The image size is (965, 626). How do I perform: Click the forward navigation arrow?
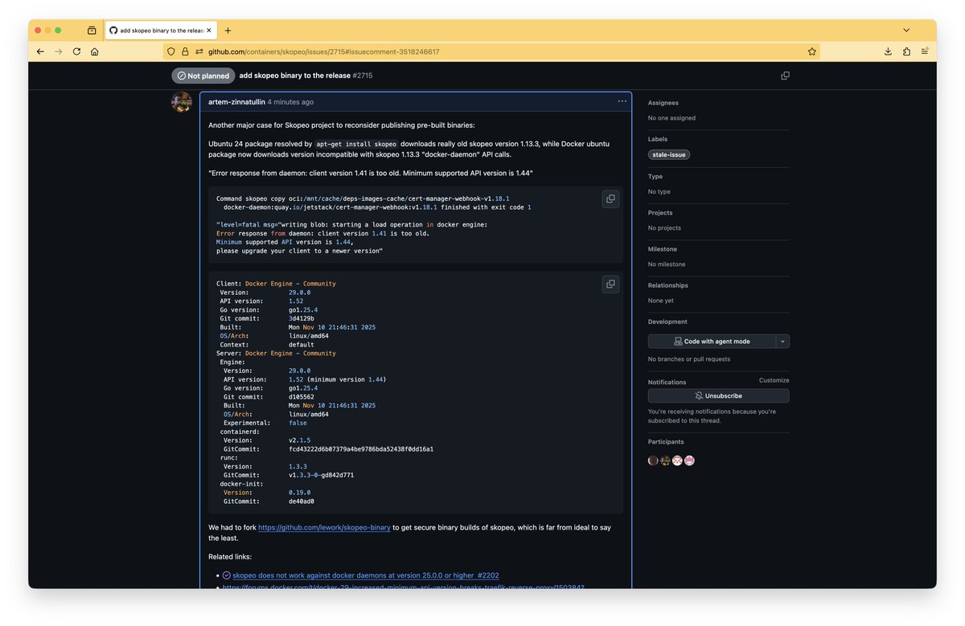[x=58, y=51]
